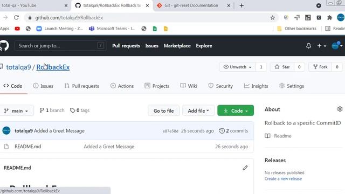Expand the Add file dropdown
This screenshot has width=345, height=194.
[198, 110]
